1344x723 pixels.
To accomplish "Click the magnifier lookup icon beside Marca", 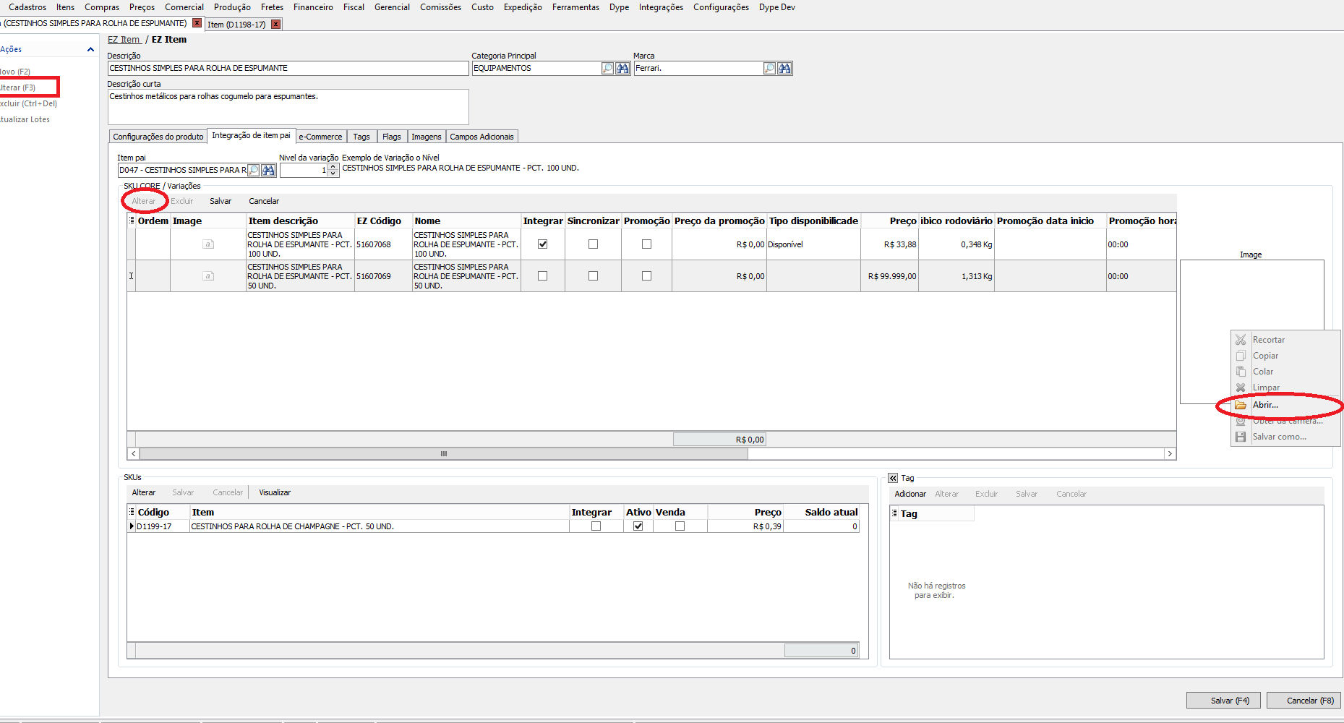I will tap(769, 68).
